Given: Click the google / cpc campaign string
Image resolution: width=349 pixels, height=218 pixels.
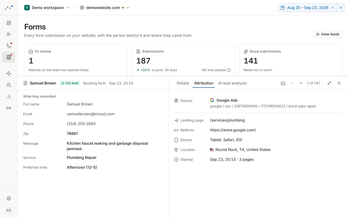Looking at the screenshot, I should pos(263,106).
